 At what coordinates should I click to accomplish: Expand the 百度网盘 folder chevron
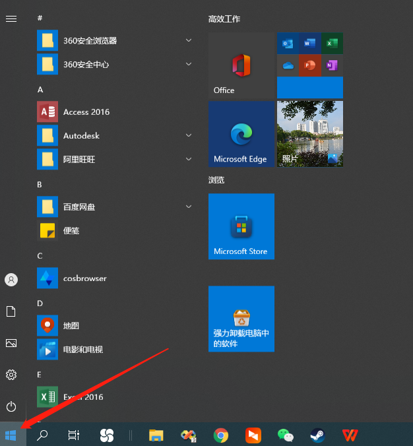click(x=189, y=207)
